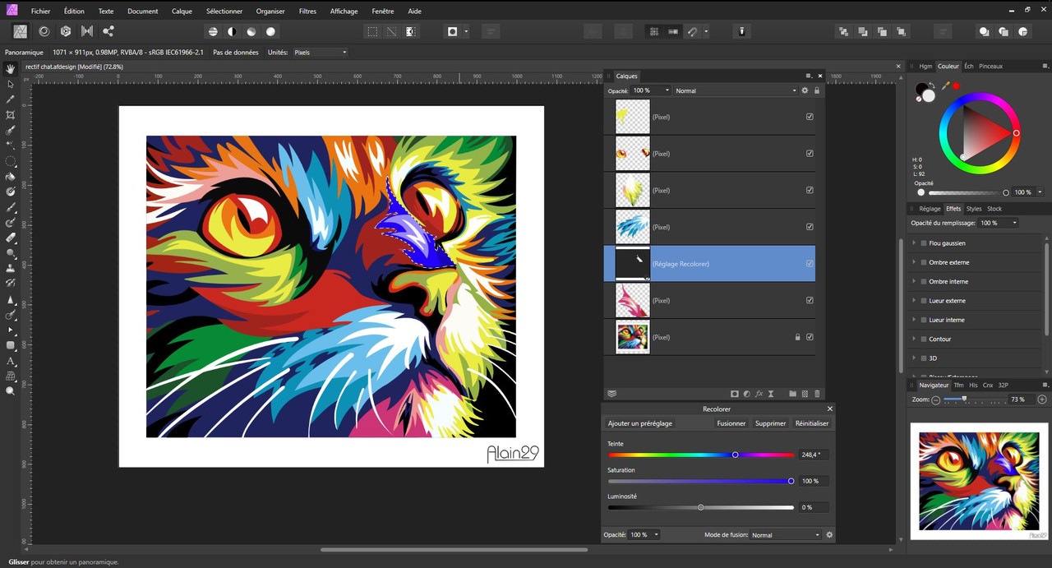
Task: Expand the Ombre interne effect
Action: [x=914, y=281]
